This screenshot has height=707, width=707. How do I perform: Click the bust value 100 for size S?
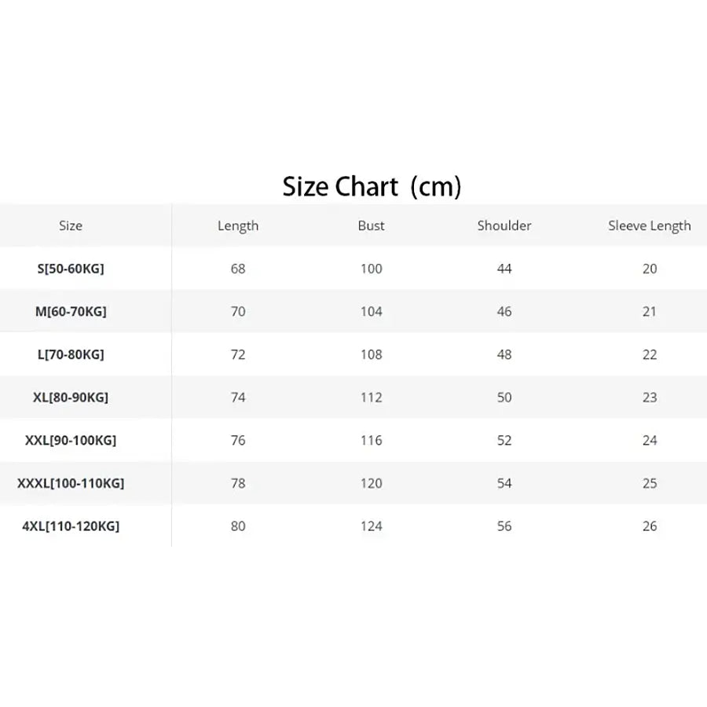click(372, 269)
